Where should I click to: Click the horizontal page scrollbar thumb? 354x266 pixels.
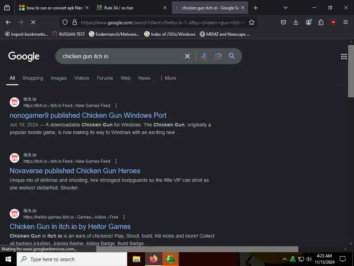point(197,249)
